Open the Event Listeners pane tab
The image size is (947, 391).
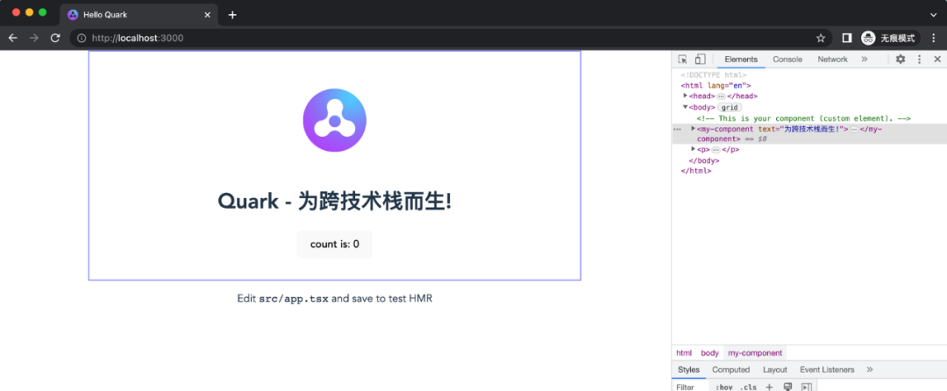[827, 369]
